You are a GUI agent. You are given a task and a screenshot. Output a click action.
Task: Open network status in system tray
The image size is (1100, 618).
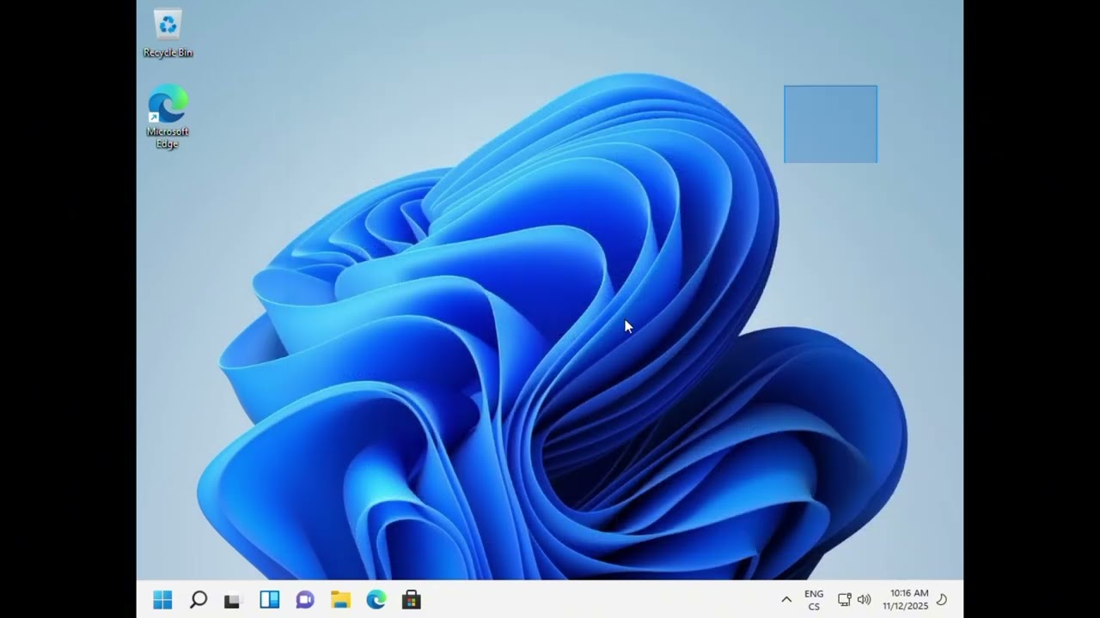pos(845,600)
